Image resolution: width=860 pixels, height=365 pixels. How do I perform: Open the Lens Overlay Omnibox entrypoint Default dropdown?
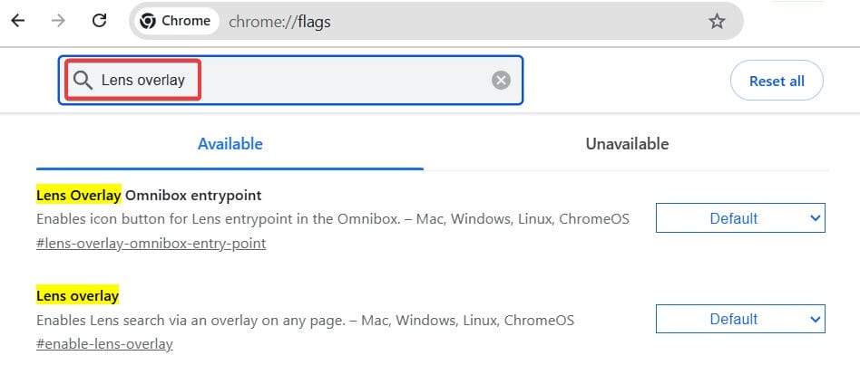740,218
